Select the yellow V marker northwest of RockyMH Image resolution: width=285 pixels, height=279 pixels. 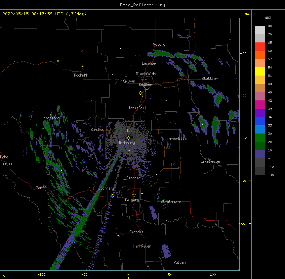[x=58, y=61]
